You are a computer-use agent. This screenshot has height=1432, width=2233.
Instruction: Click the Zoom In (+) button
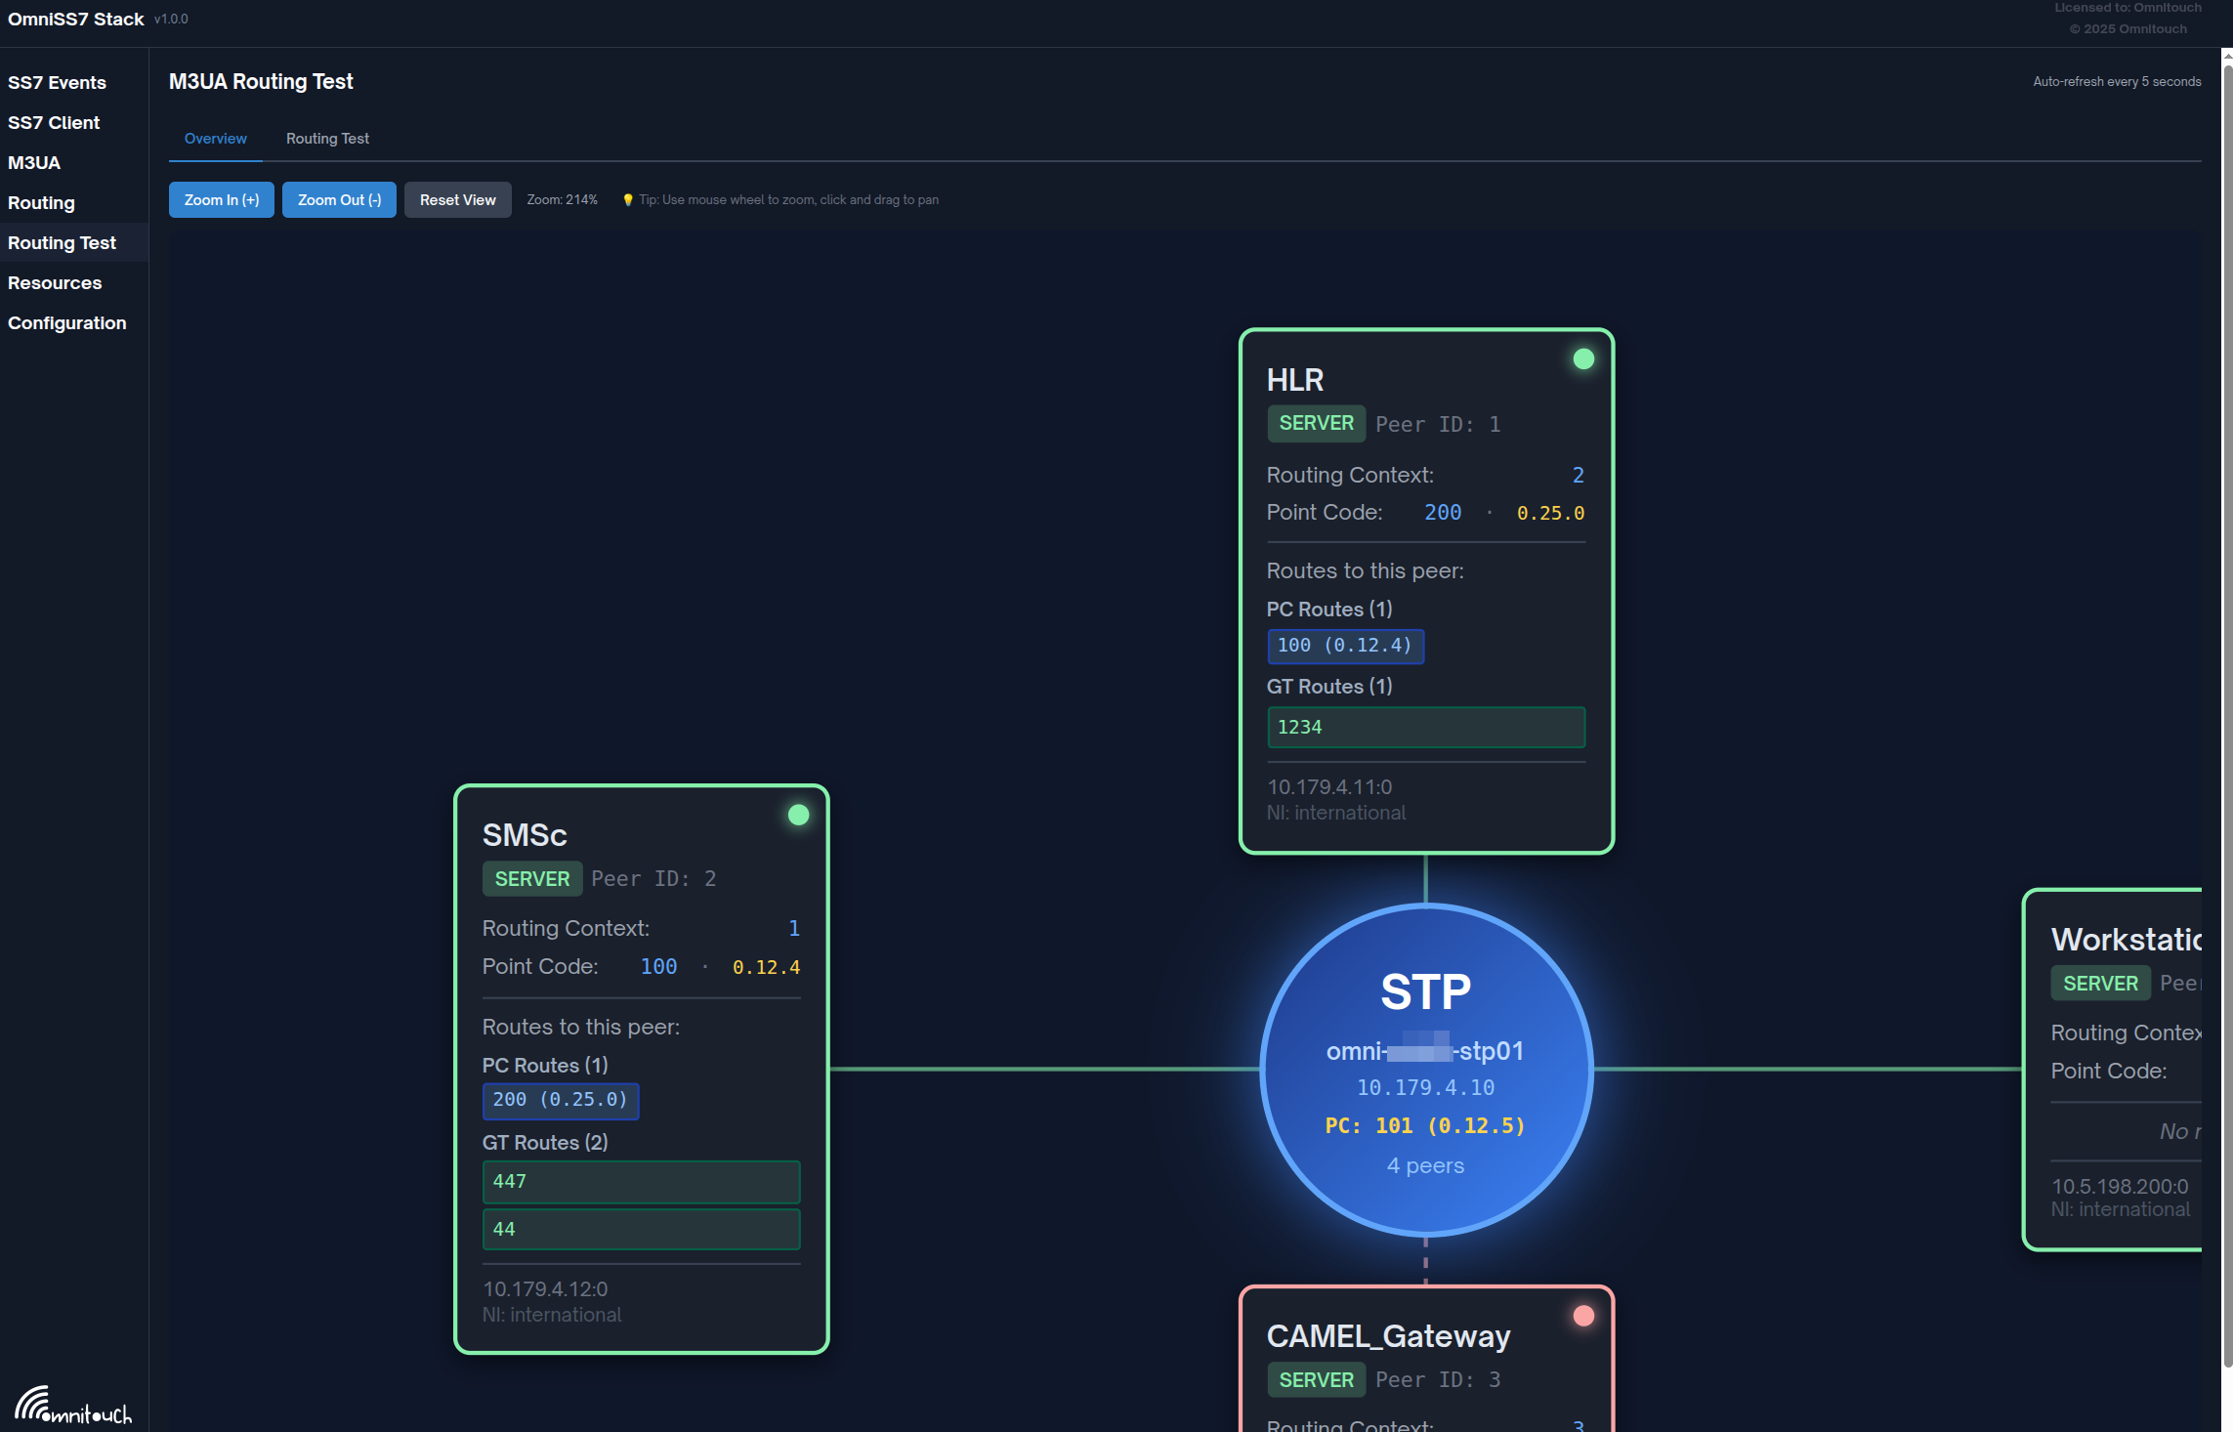point(221,199)
